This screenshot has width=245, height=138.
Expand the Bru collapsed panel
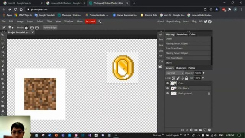pyautogui.click(x=161, y=45)
